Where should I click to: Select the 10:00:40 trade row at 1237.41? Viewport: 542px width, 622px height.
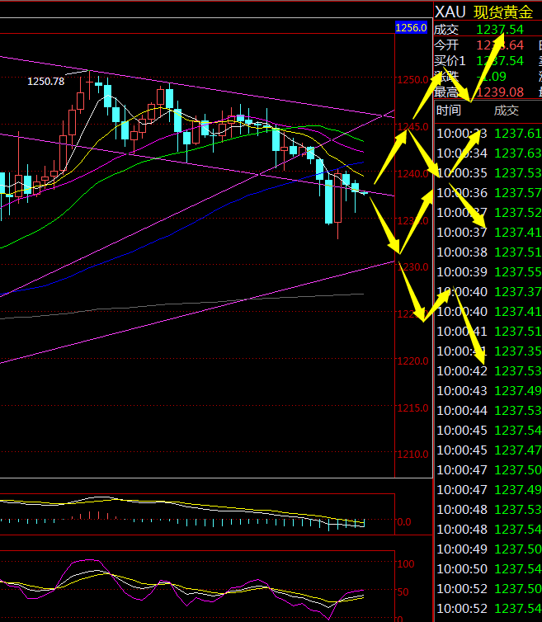pyautogui.click(x=488, y=312)
